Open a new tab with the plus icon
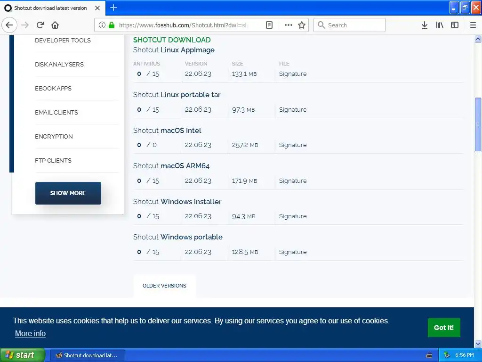 click(x=113, y=8)
